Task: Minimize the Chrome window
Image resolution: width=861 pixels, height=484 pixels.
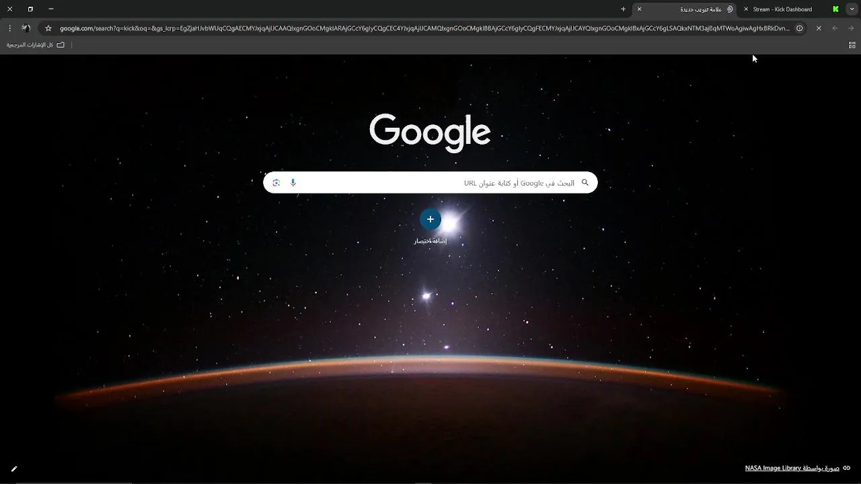Action: 51,9
